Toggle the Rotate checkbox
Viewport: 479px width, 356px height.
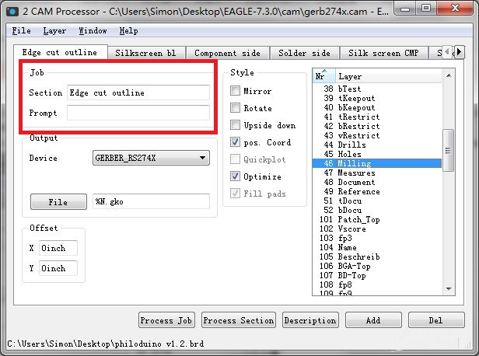pos(236,108)
